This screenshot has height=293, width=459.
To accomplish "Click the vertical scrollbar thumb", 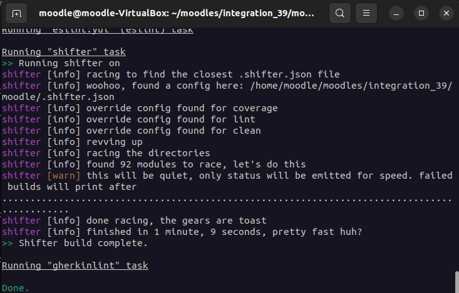I will click(456, 282).
